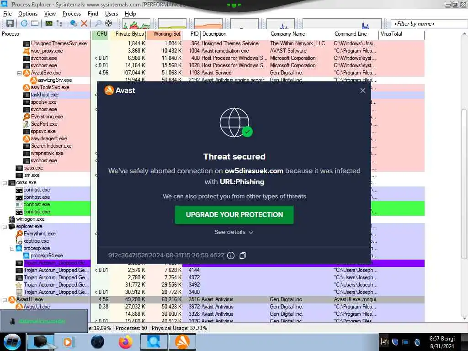Sort by Company Name column header
This screenshot has width=468, height=351.
pos(301,34)
